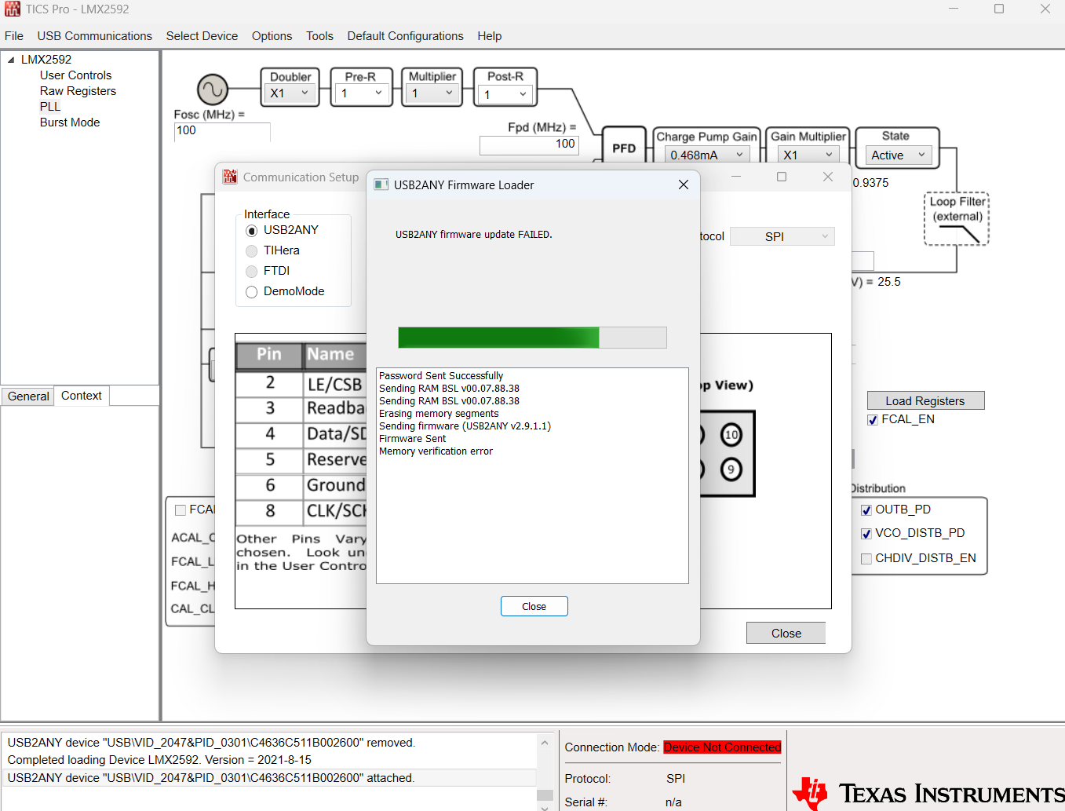This screenshot has width=1065, height=811.
Task: Open the Doubler X1 dropdown
Action: (x=290, y=93)
